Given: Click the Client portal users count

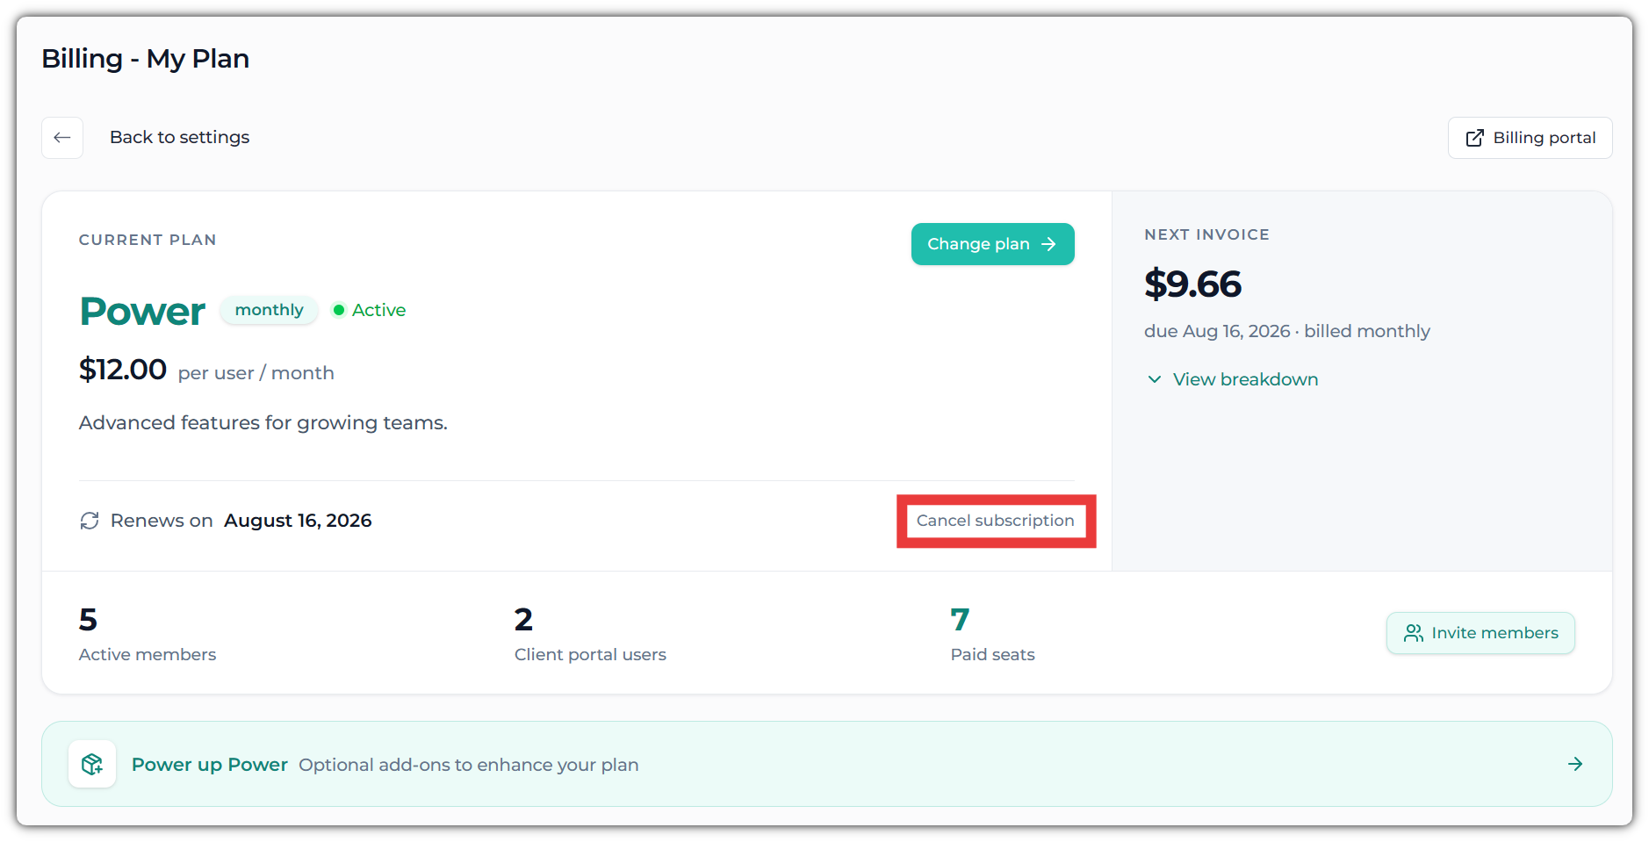Looking at the screenshot, I should (523, 620).
